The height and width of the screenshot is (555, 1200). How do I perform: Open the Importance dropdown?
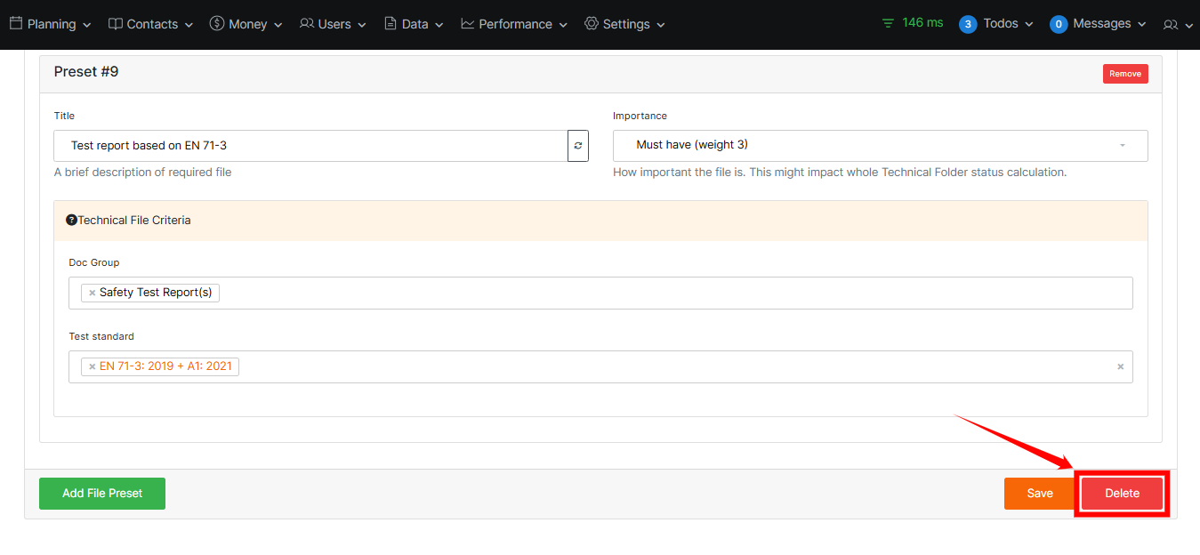pos(880,146)
